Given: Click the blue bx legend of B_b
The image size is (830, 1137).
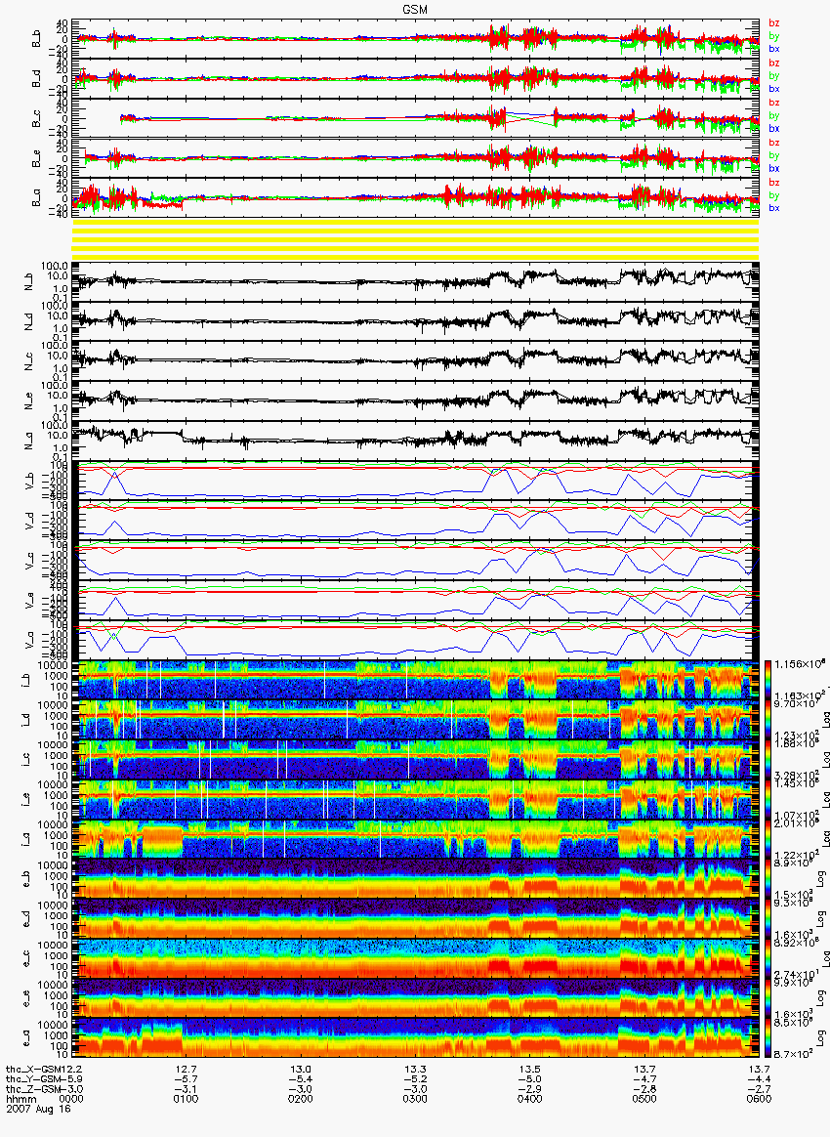Looking at the screenshot, I should pyautogui.click(x=774, y=49).
